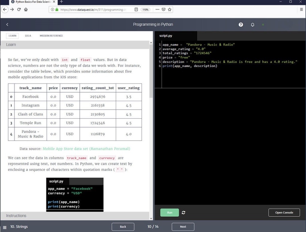Switch to the Q&A tab
The image size is (306, 232).
pos(28,36)
